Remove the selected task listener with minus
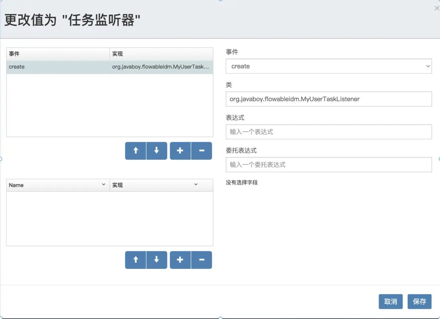The image size is (440, 319). tap(202, 151)
